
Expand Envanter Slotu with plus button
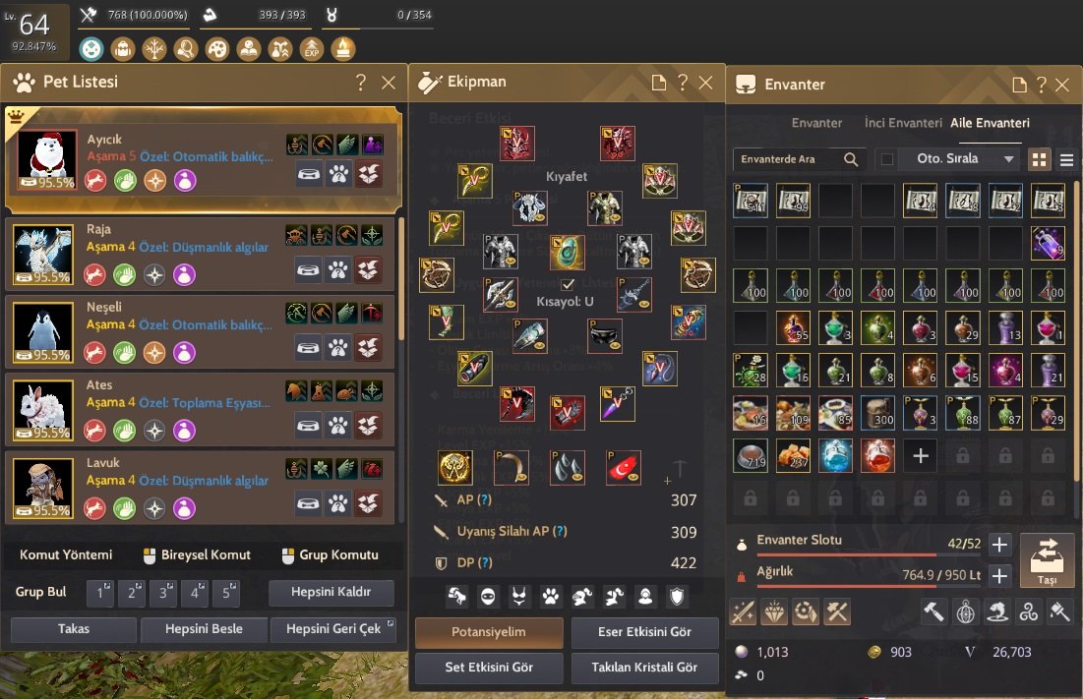pyautogui.click(x=999, y=545)
